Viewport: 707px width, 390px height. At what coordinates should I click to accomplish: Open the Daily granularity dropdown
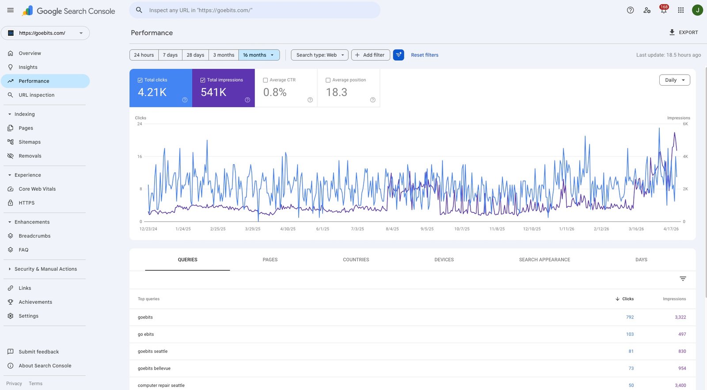tap(675, 80)
